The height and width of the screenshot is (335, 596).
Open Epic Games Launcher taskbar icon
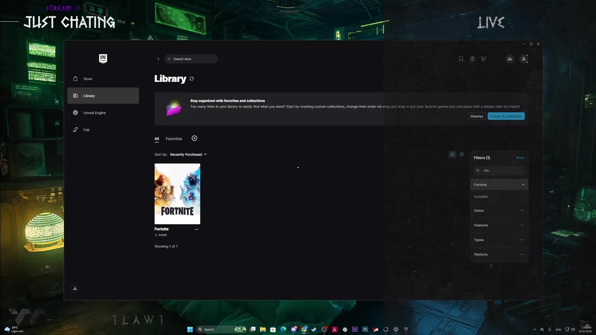[406, 329]
